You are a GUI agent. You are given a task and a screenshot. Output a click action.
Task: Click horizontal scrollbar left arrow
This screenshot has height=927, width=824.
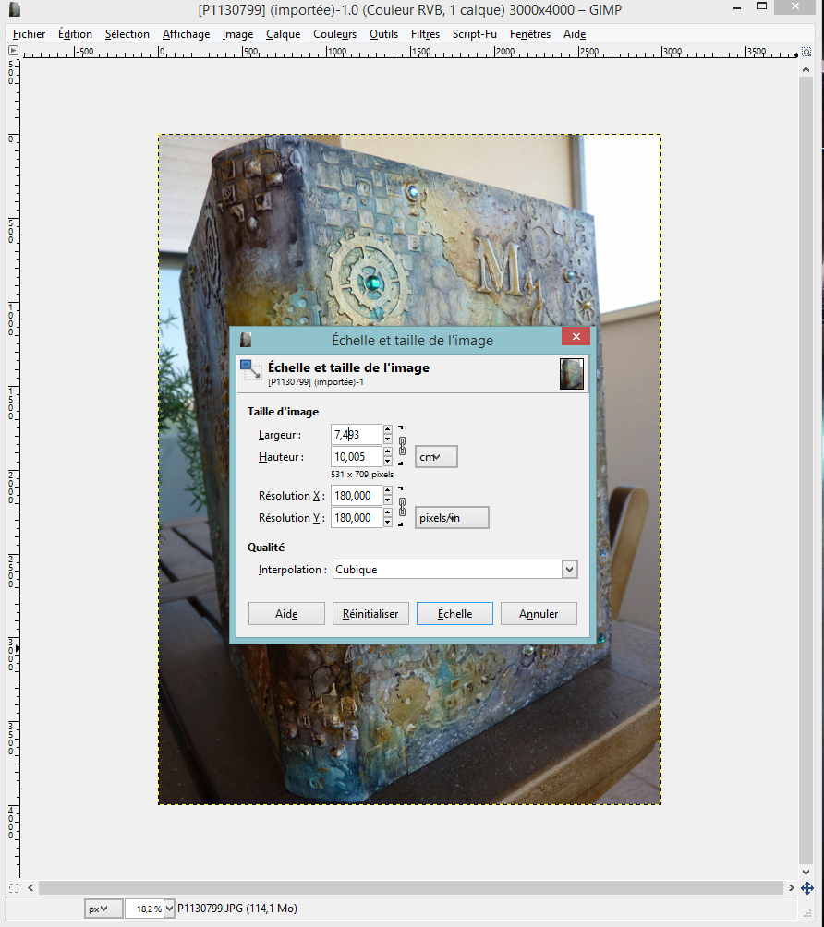click(x=30, y=887)
